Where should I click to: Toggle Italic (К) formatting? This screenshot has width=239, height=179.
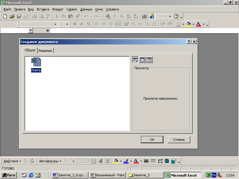pyautogui.click(x=82, y=24)
